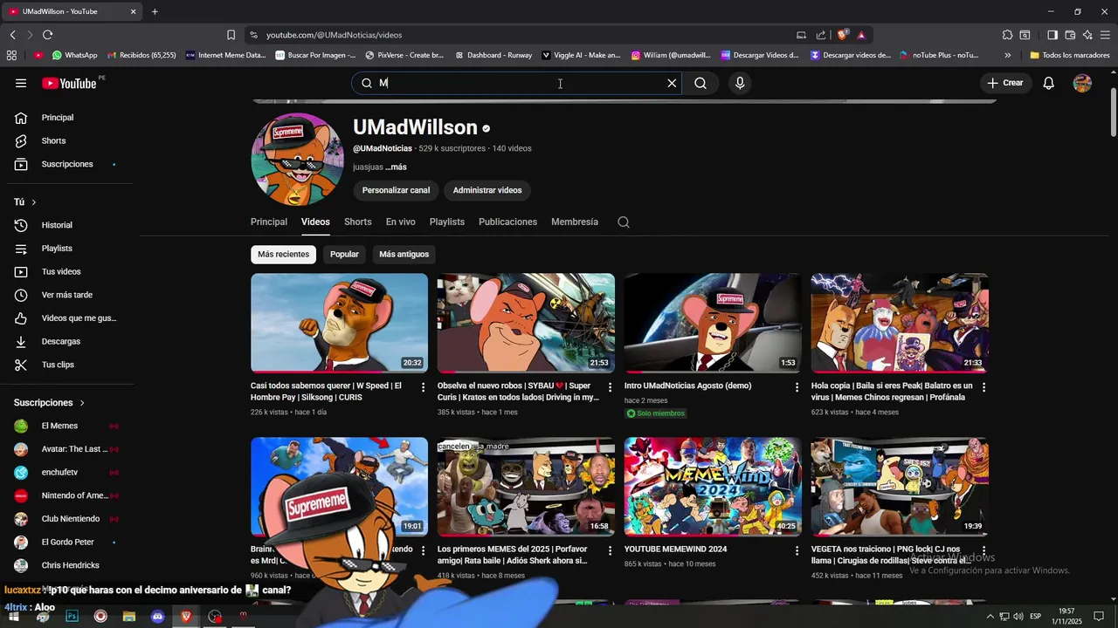Viewport: 1118px width, 628px height.
Task: Open options menu for Casi todos sabemos video
Action: pyautogui.click(x=424, y=387)
